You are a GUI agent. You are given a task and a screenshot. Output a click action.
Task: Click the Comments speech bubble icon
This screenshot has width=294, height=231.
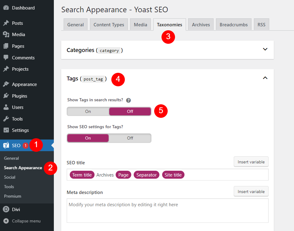click(6, 58)
